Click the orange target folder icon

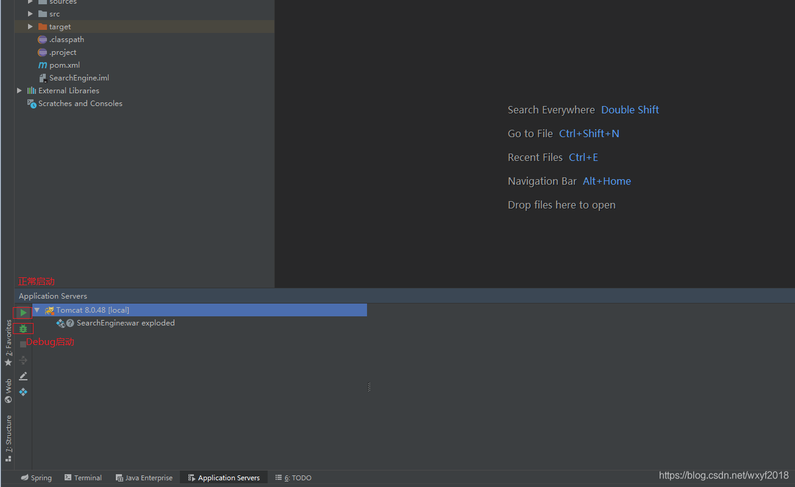point(43,27)
